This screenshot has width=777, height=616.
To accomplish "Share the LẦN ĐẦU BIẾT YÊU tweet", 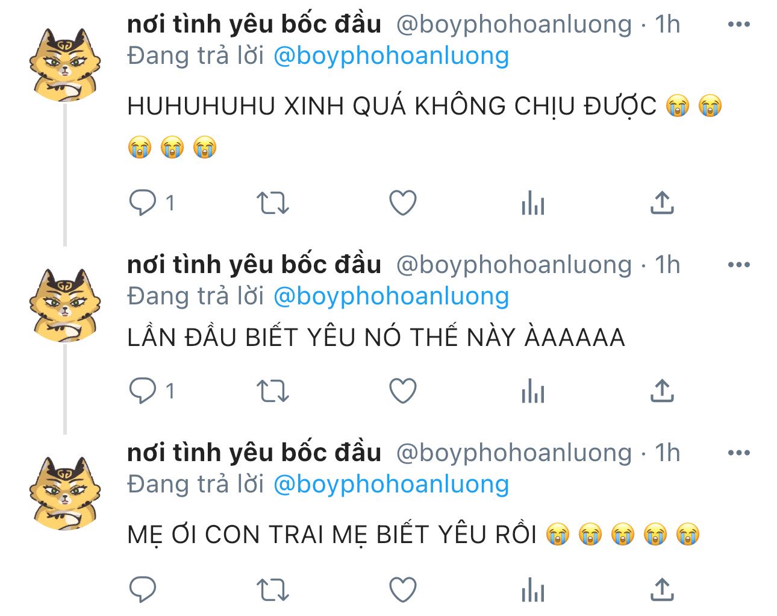I will 662,391.
